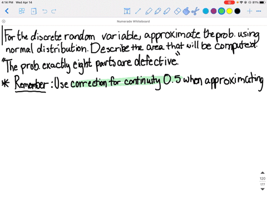
Task: Select the straight line tool
Action: [x=138, y=11]
